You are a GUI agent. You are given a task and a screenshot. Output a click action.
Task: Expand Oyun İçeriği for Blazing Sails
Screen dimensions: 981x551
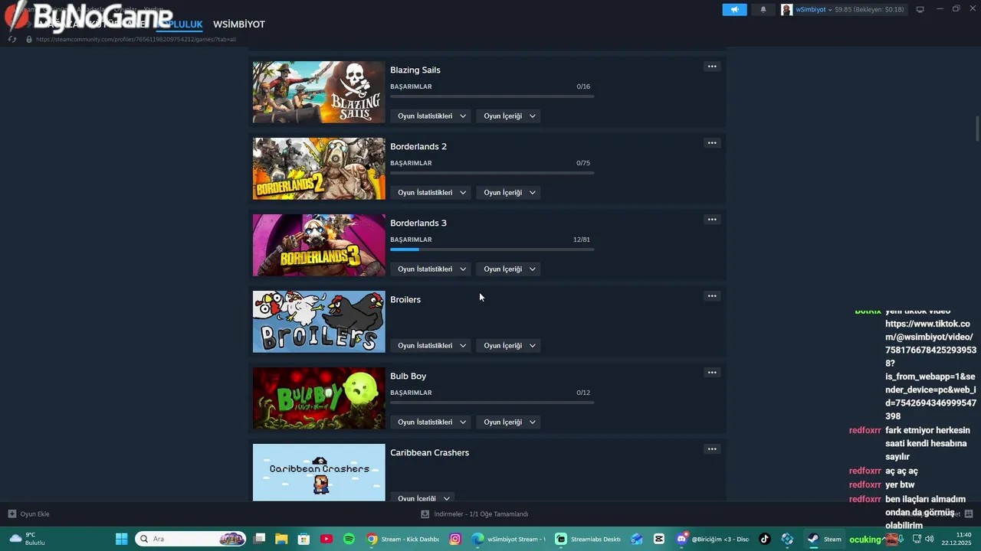tap(509, 116)
